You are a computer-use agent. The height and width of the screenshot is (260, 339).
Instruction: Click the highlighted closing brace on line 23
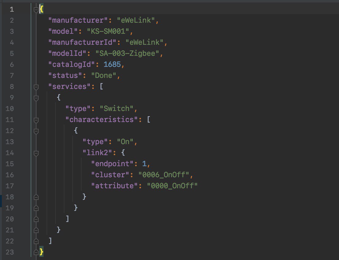click(41, 251)
